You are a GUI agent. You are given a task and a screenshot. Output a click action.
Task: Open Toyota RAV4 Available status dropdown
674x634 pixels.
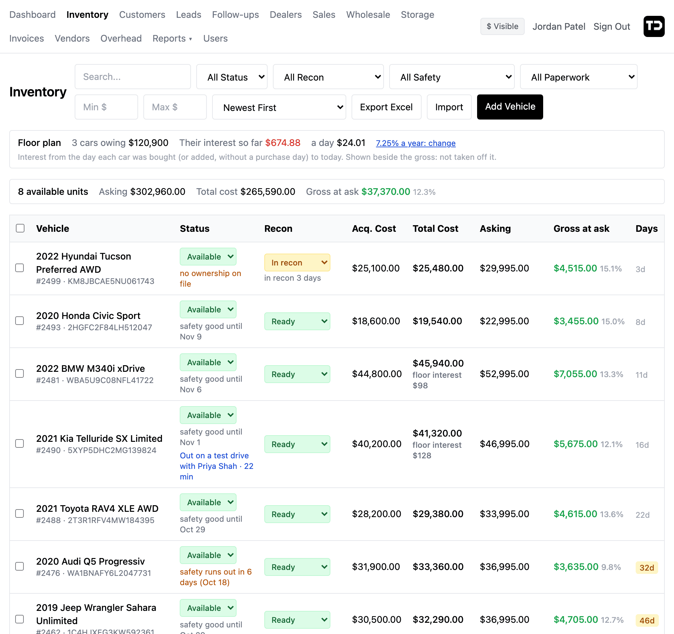pos(208,502)
